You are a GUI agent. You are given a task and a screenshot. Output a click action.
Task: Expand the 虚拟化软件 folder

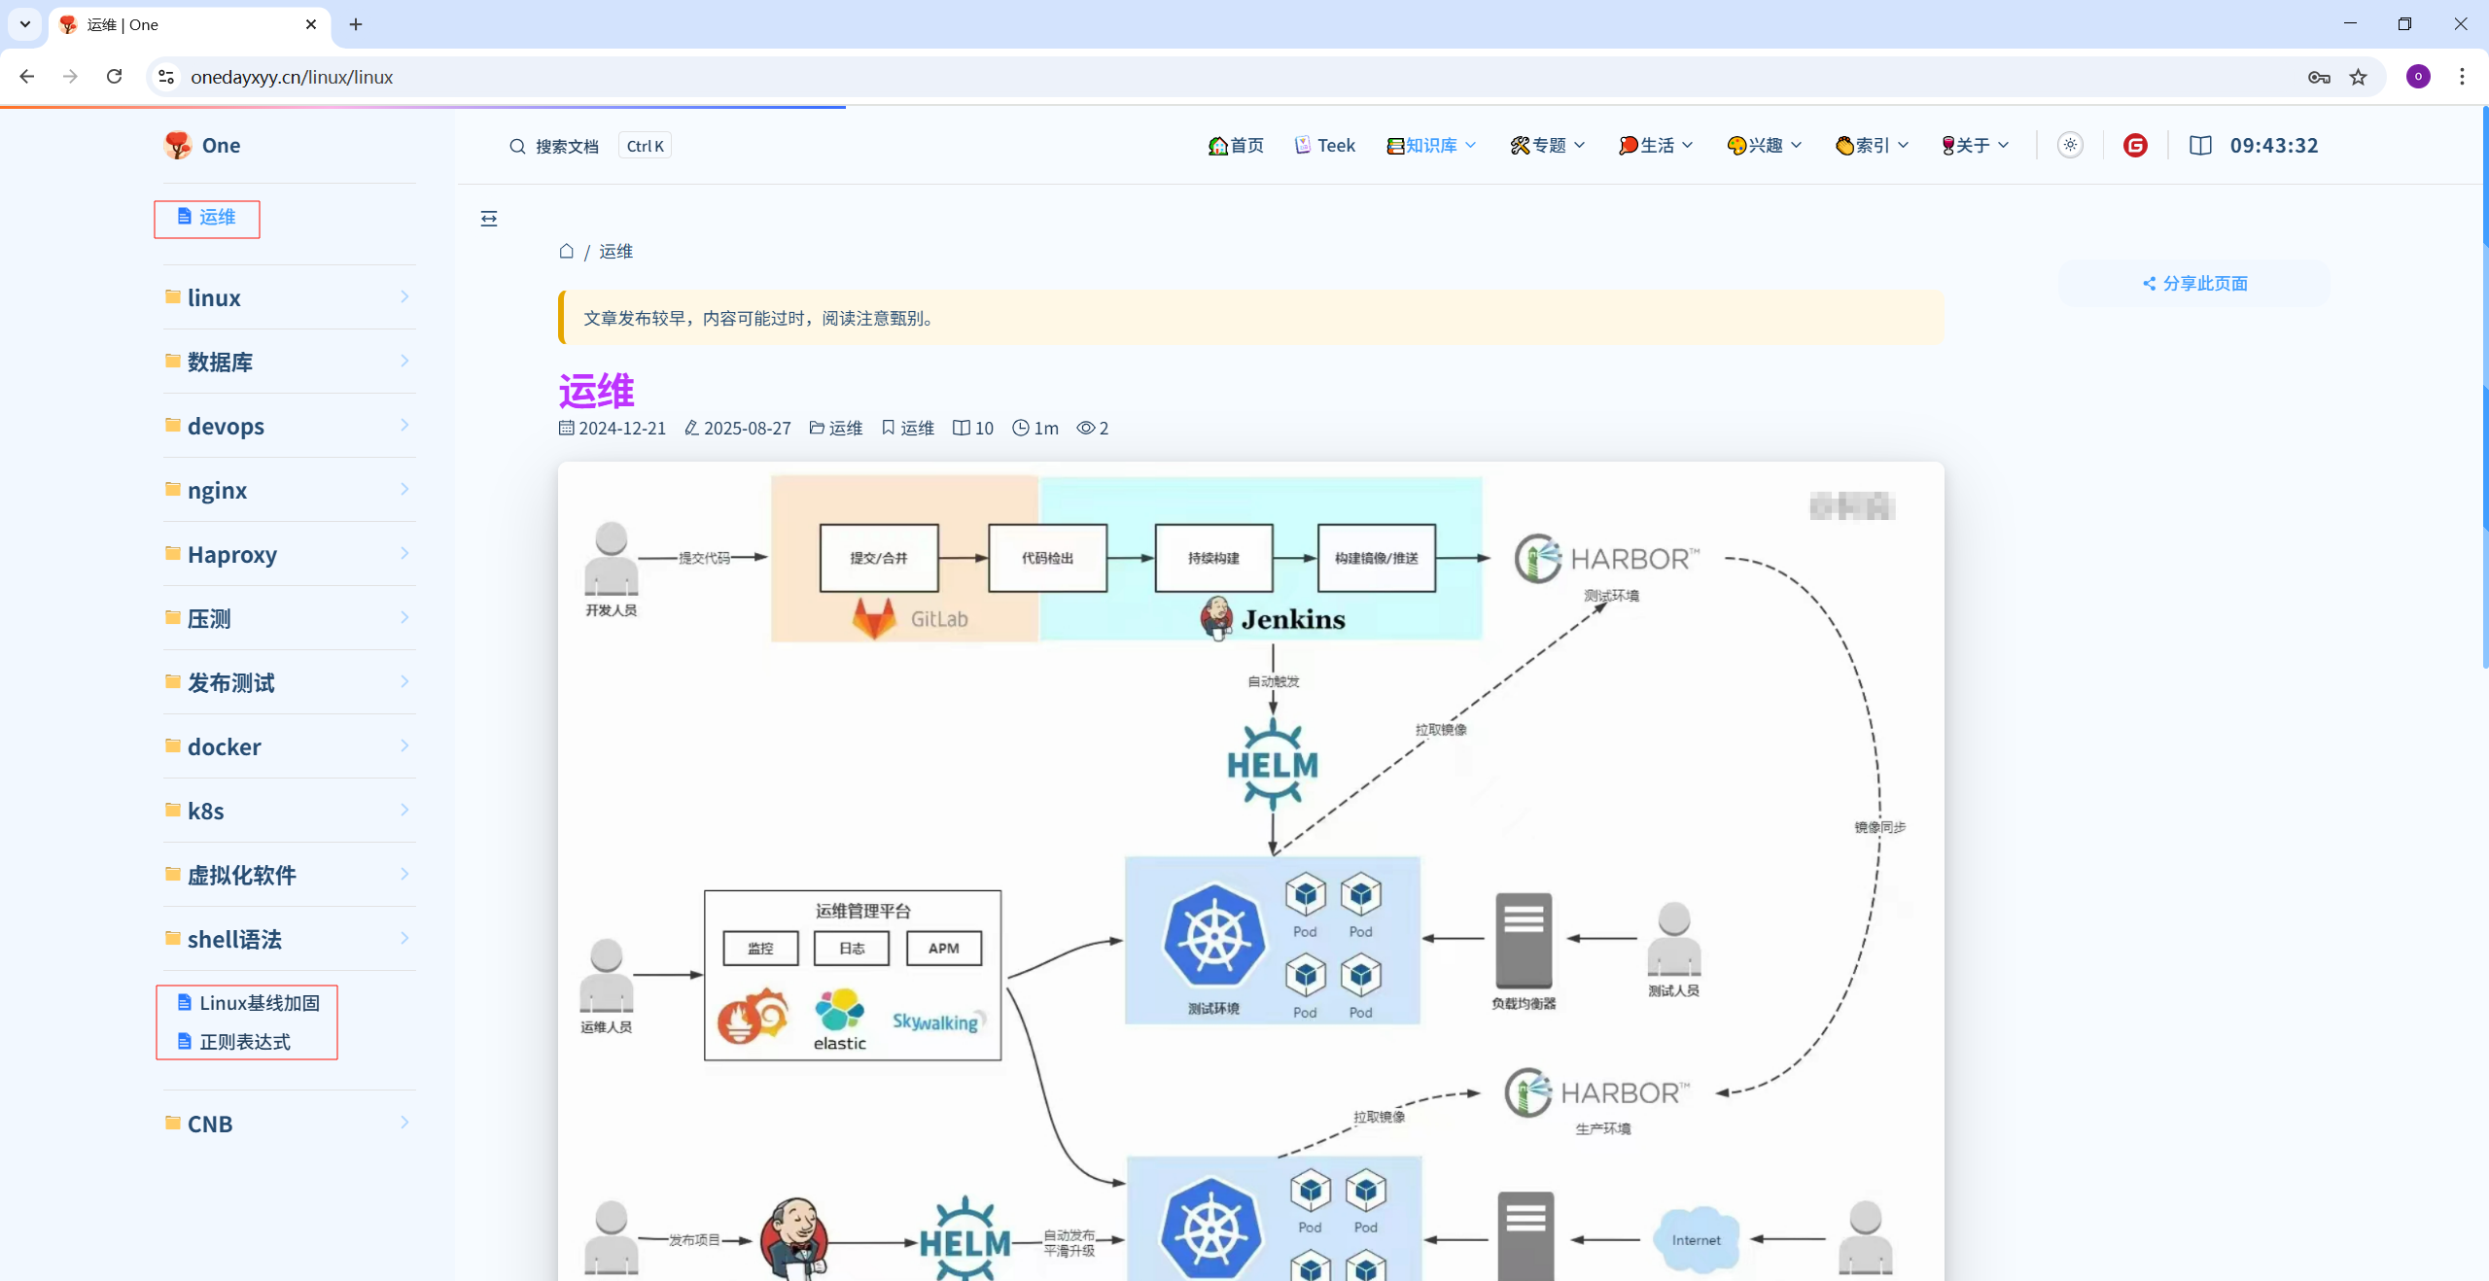289,875
